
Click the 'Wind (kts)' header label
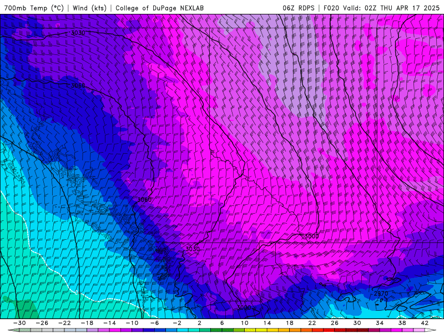click(89, 8)
